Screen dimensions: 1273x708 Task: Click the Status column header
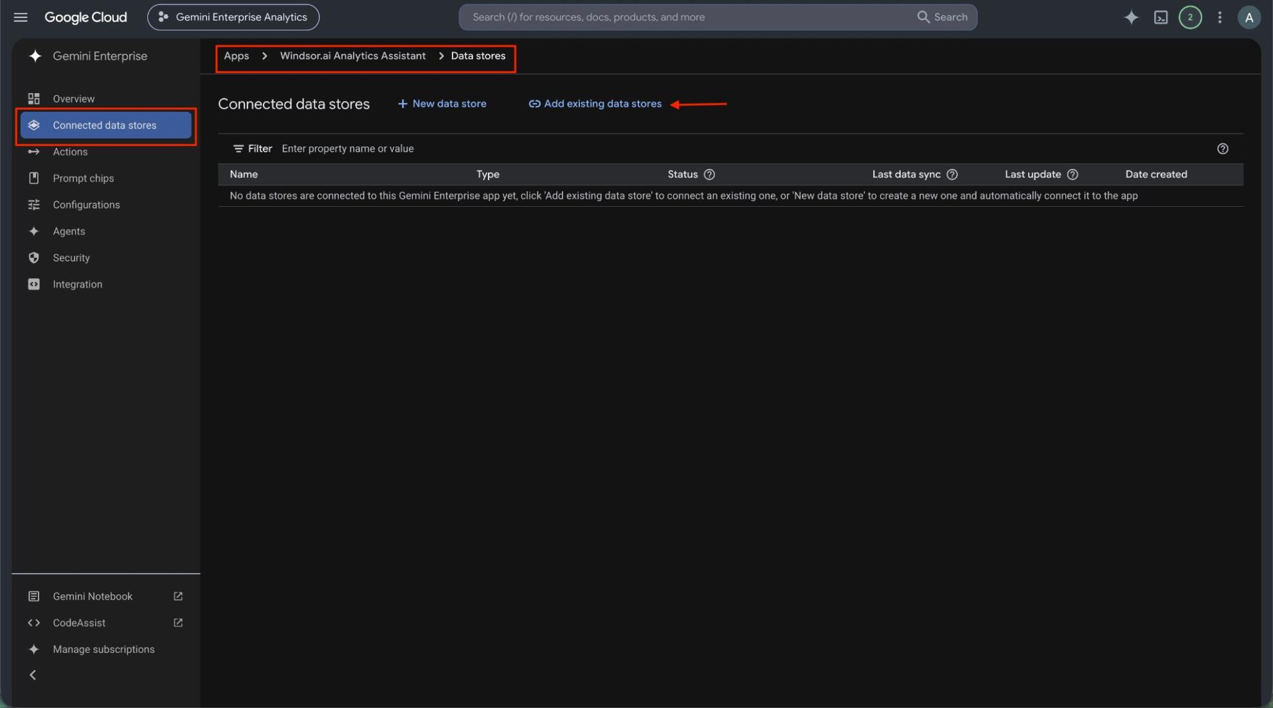[682, 174]
